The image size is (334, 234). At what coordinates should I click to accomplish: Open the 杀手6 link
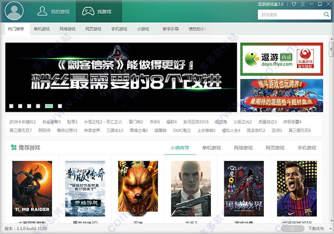[155, 122]
